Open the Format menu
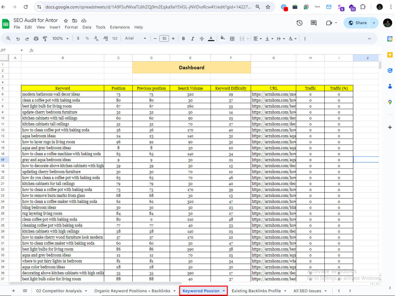 coord(71,27)
